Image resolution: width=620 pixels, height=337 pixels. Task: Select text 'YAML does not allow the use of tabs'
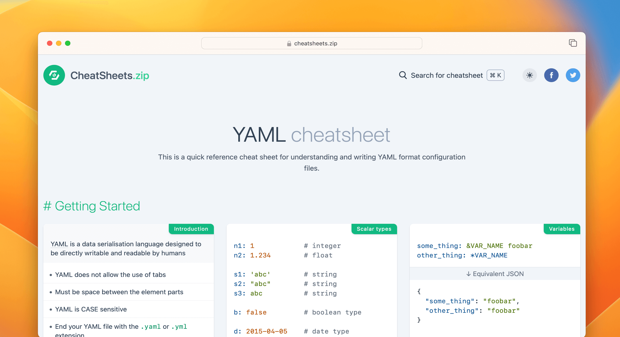pyautogui.click(x=110, y=274)
